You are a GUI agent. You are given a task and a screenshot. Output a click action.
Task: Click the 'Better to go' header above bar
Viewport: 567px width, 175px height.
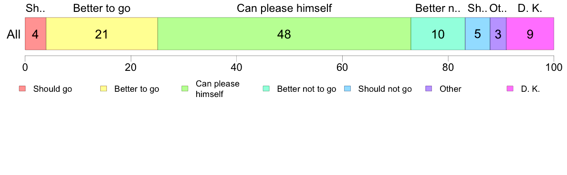[102, 8]
